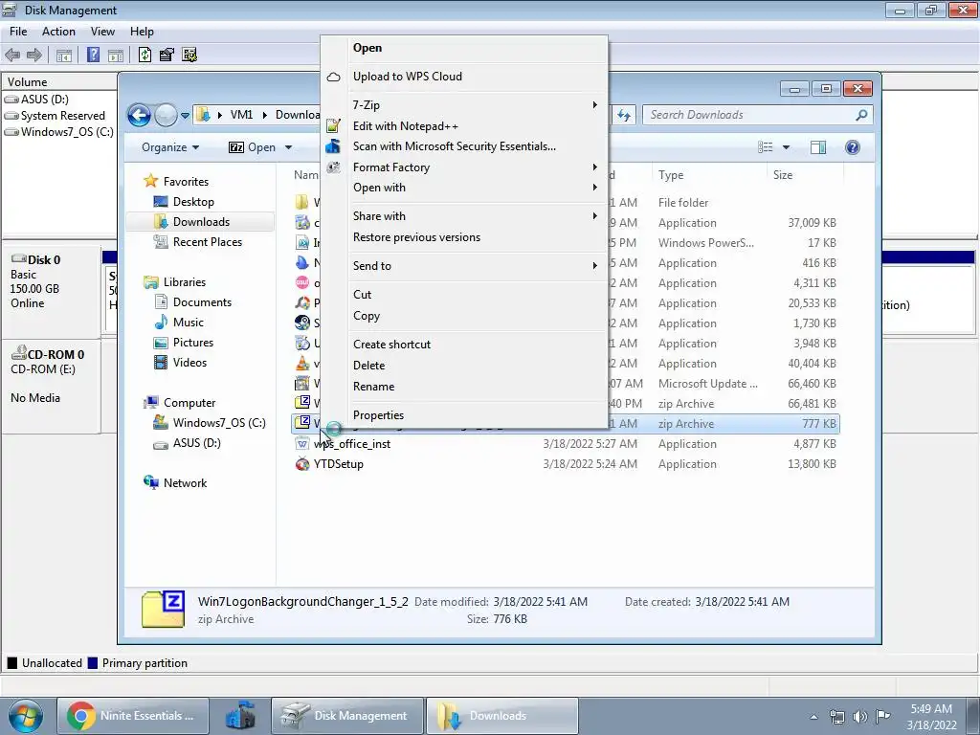Choose Restore previous versions
The height and width of the screenshot is (735, 980).
[477, 237]
